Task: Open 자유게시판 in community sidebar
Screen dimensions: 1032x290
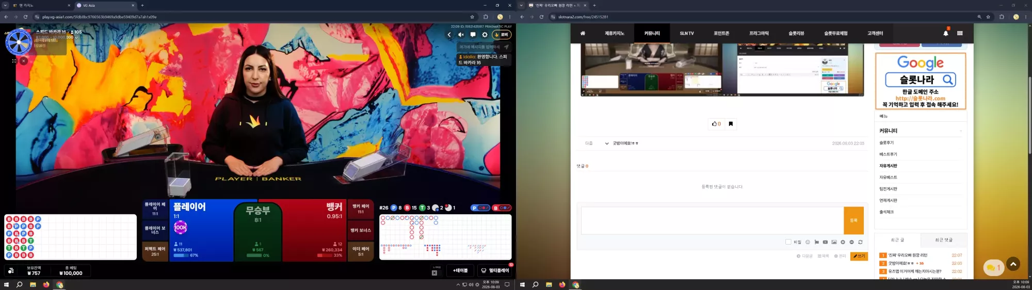Action: coord(888,166)
